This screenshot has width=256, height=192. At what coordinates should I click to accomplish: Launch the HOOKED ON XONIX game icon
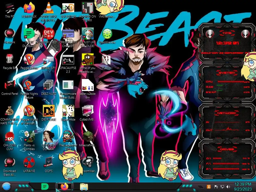88,12
